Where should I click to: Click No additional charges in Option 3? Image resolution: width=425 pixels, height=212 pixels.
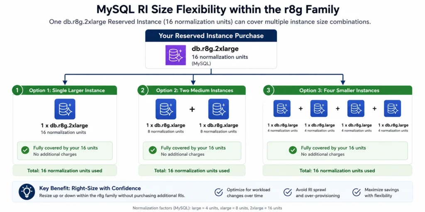click(x=323, y=154)
